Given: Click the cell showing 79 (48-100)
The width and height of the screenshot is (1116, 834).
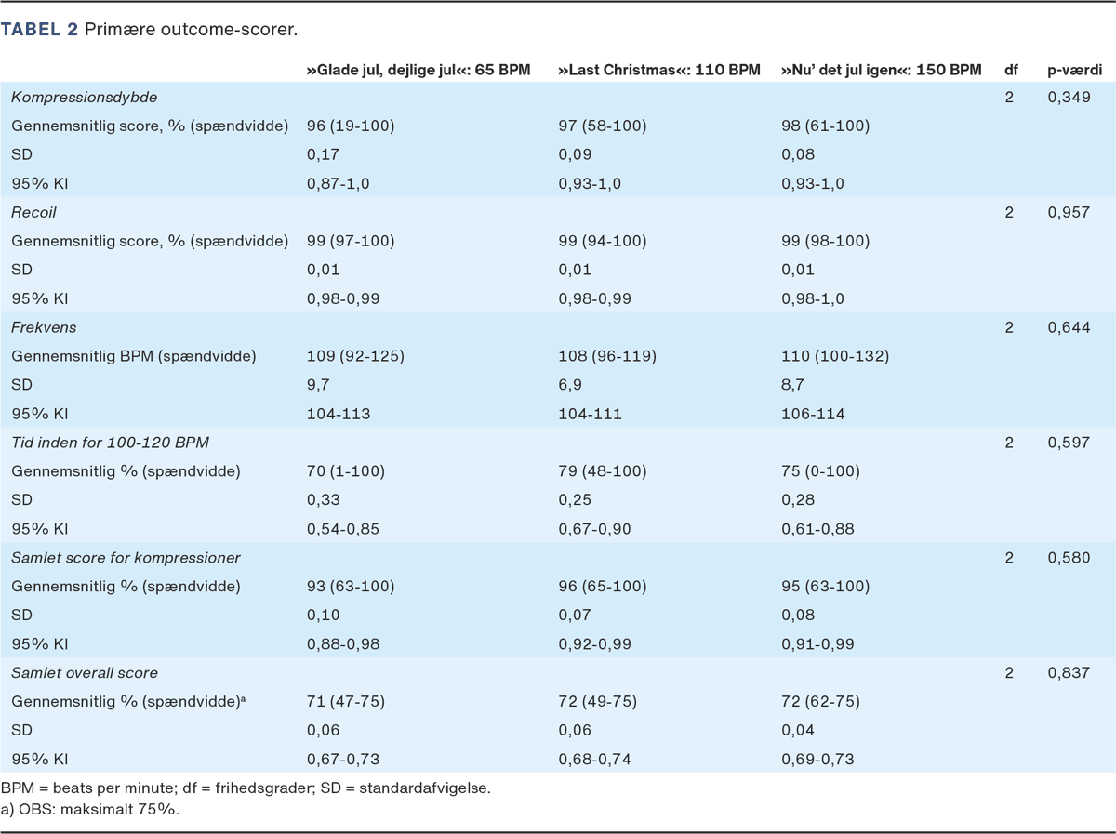Looking at the screenshot, I should point(603,471).
